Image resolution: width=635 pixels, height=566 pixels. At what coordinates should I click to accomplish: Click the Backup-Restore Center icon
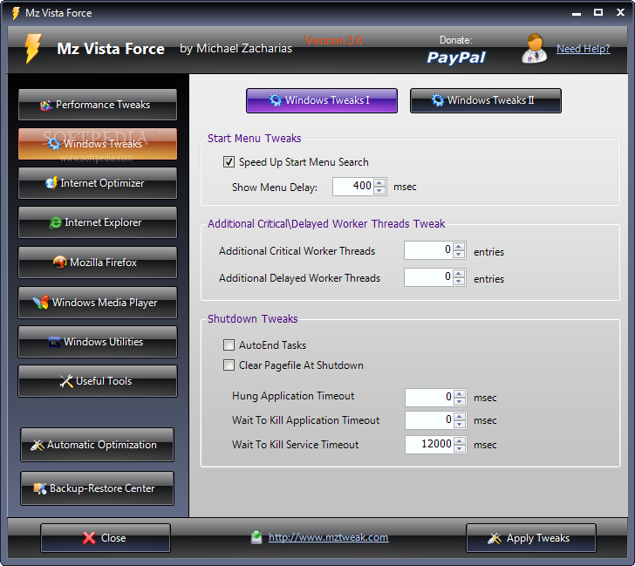(x=40, y=488)
